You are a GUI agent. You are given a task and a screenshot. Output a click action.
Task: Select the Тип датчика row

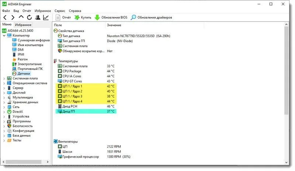pyautogui.click(x=114, y=36)
